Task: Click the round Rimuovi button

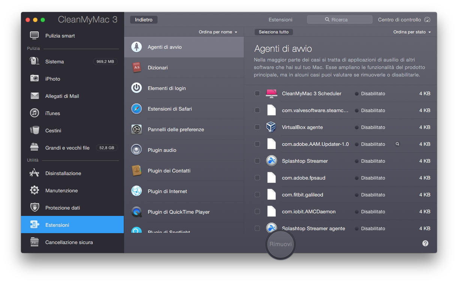Action: pos(280,244)
